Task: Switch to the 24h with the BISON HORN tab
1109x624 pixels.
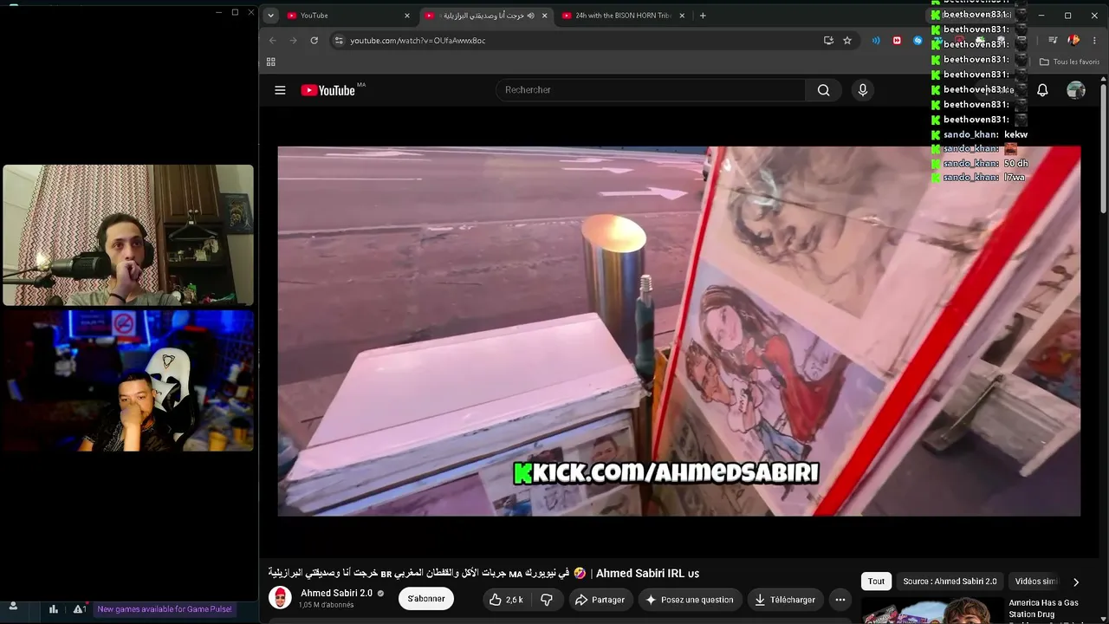Action: [x=623, y=16]
